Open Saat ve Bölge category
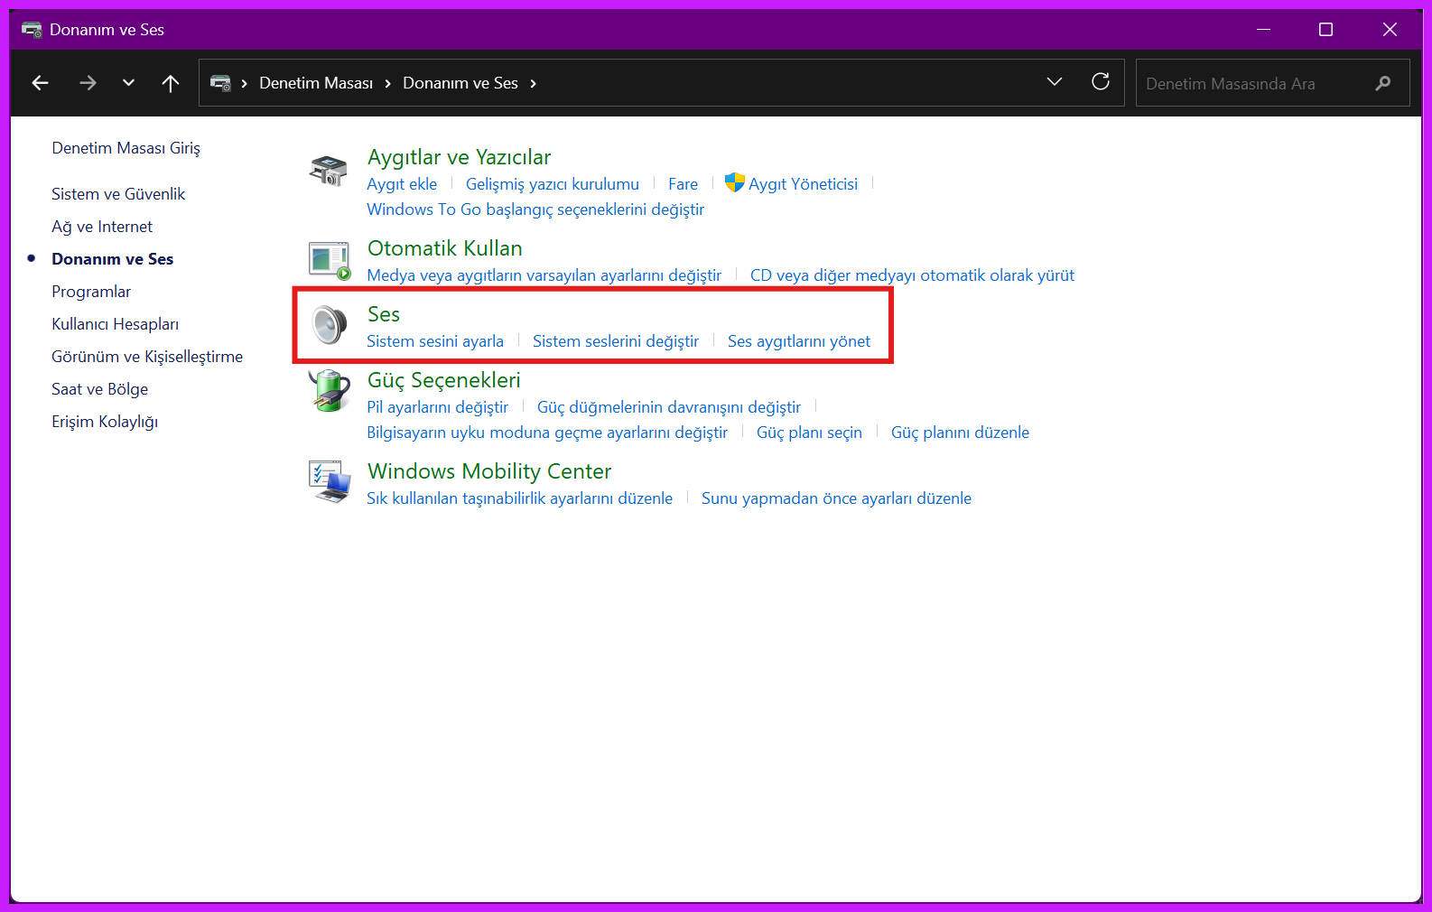This screenshot has height=912, width=1432. [99, 389]
